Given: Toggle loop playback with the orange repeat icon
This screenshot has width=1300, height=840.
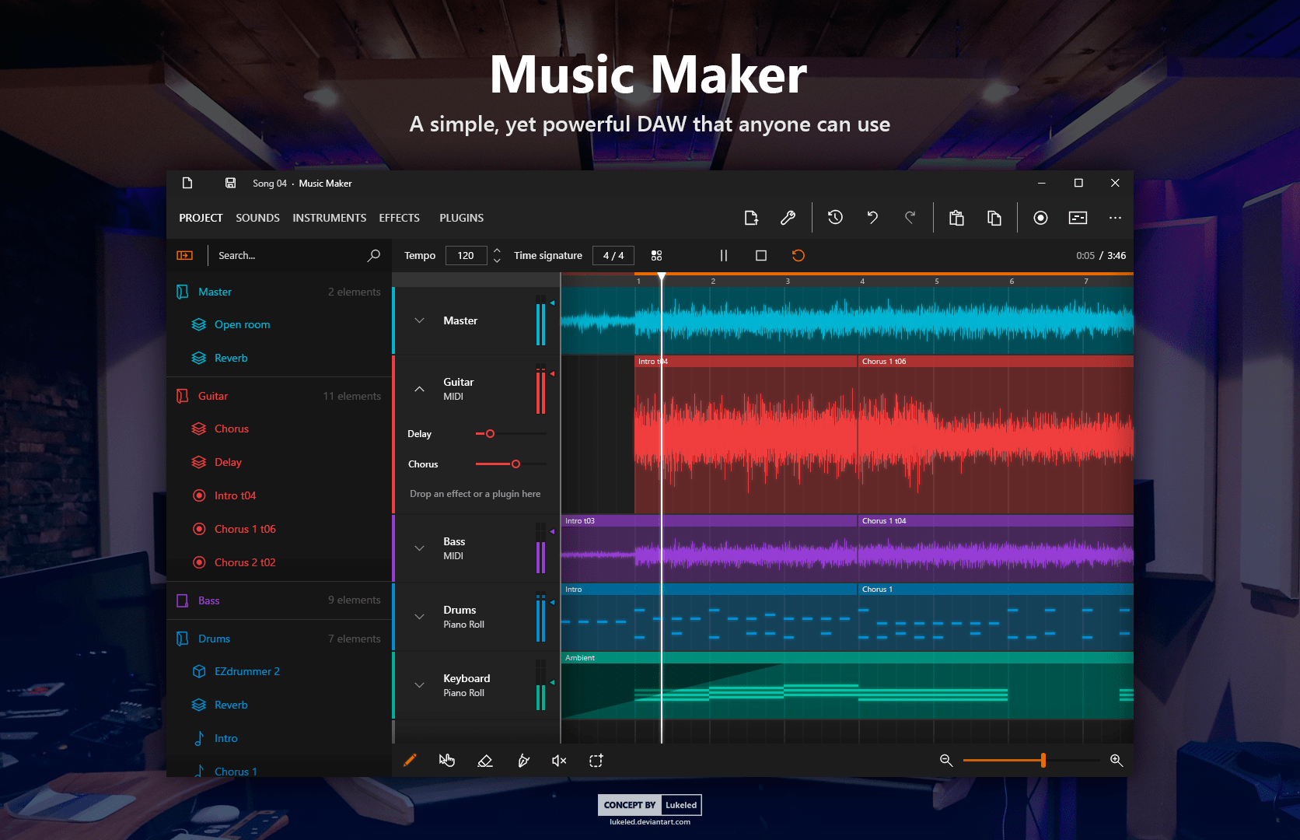Looking at the screenshot, I should pyautogui.click(x=798, y=255).
